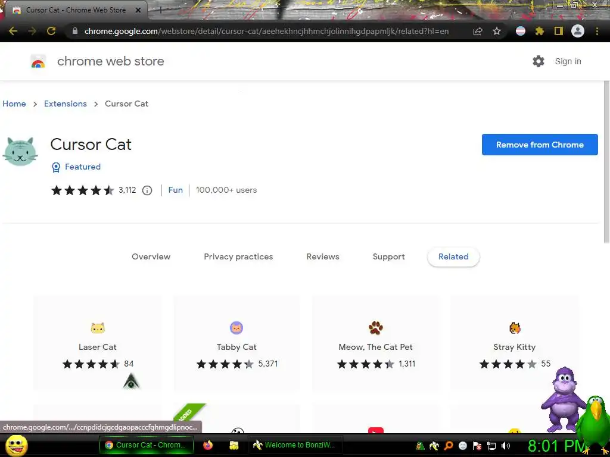Click the Stray Kitty orange cat icon

click(x=515, y=328)
